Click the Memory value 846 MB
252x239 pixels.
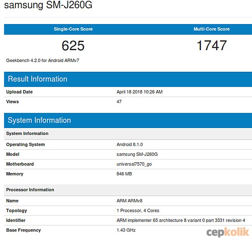coord(124,174)
